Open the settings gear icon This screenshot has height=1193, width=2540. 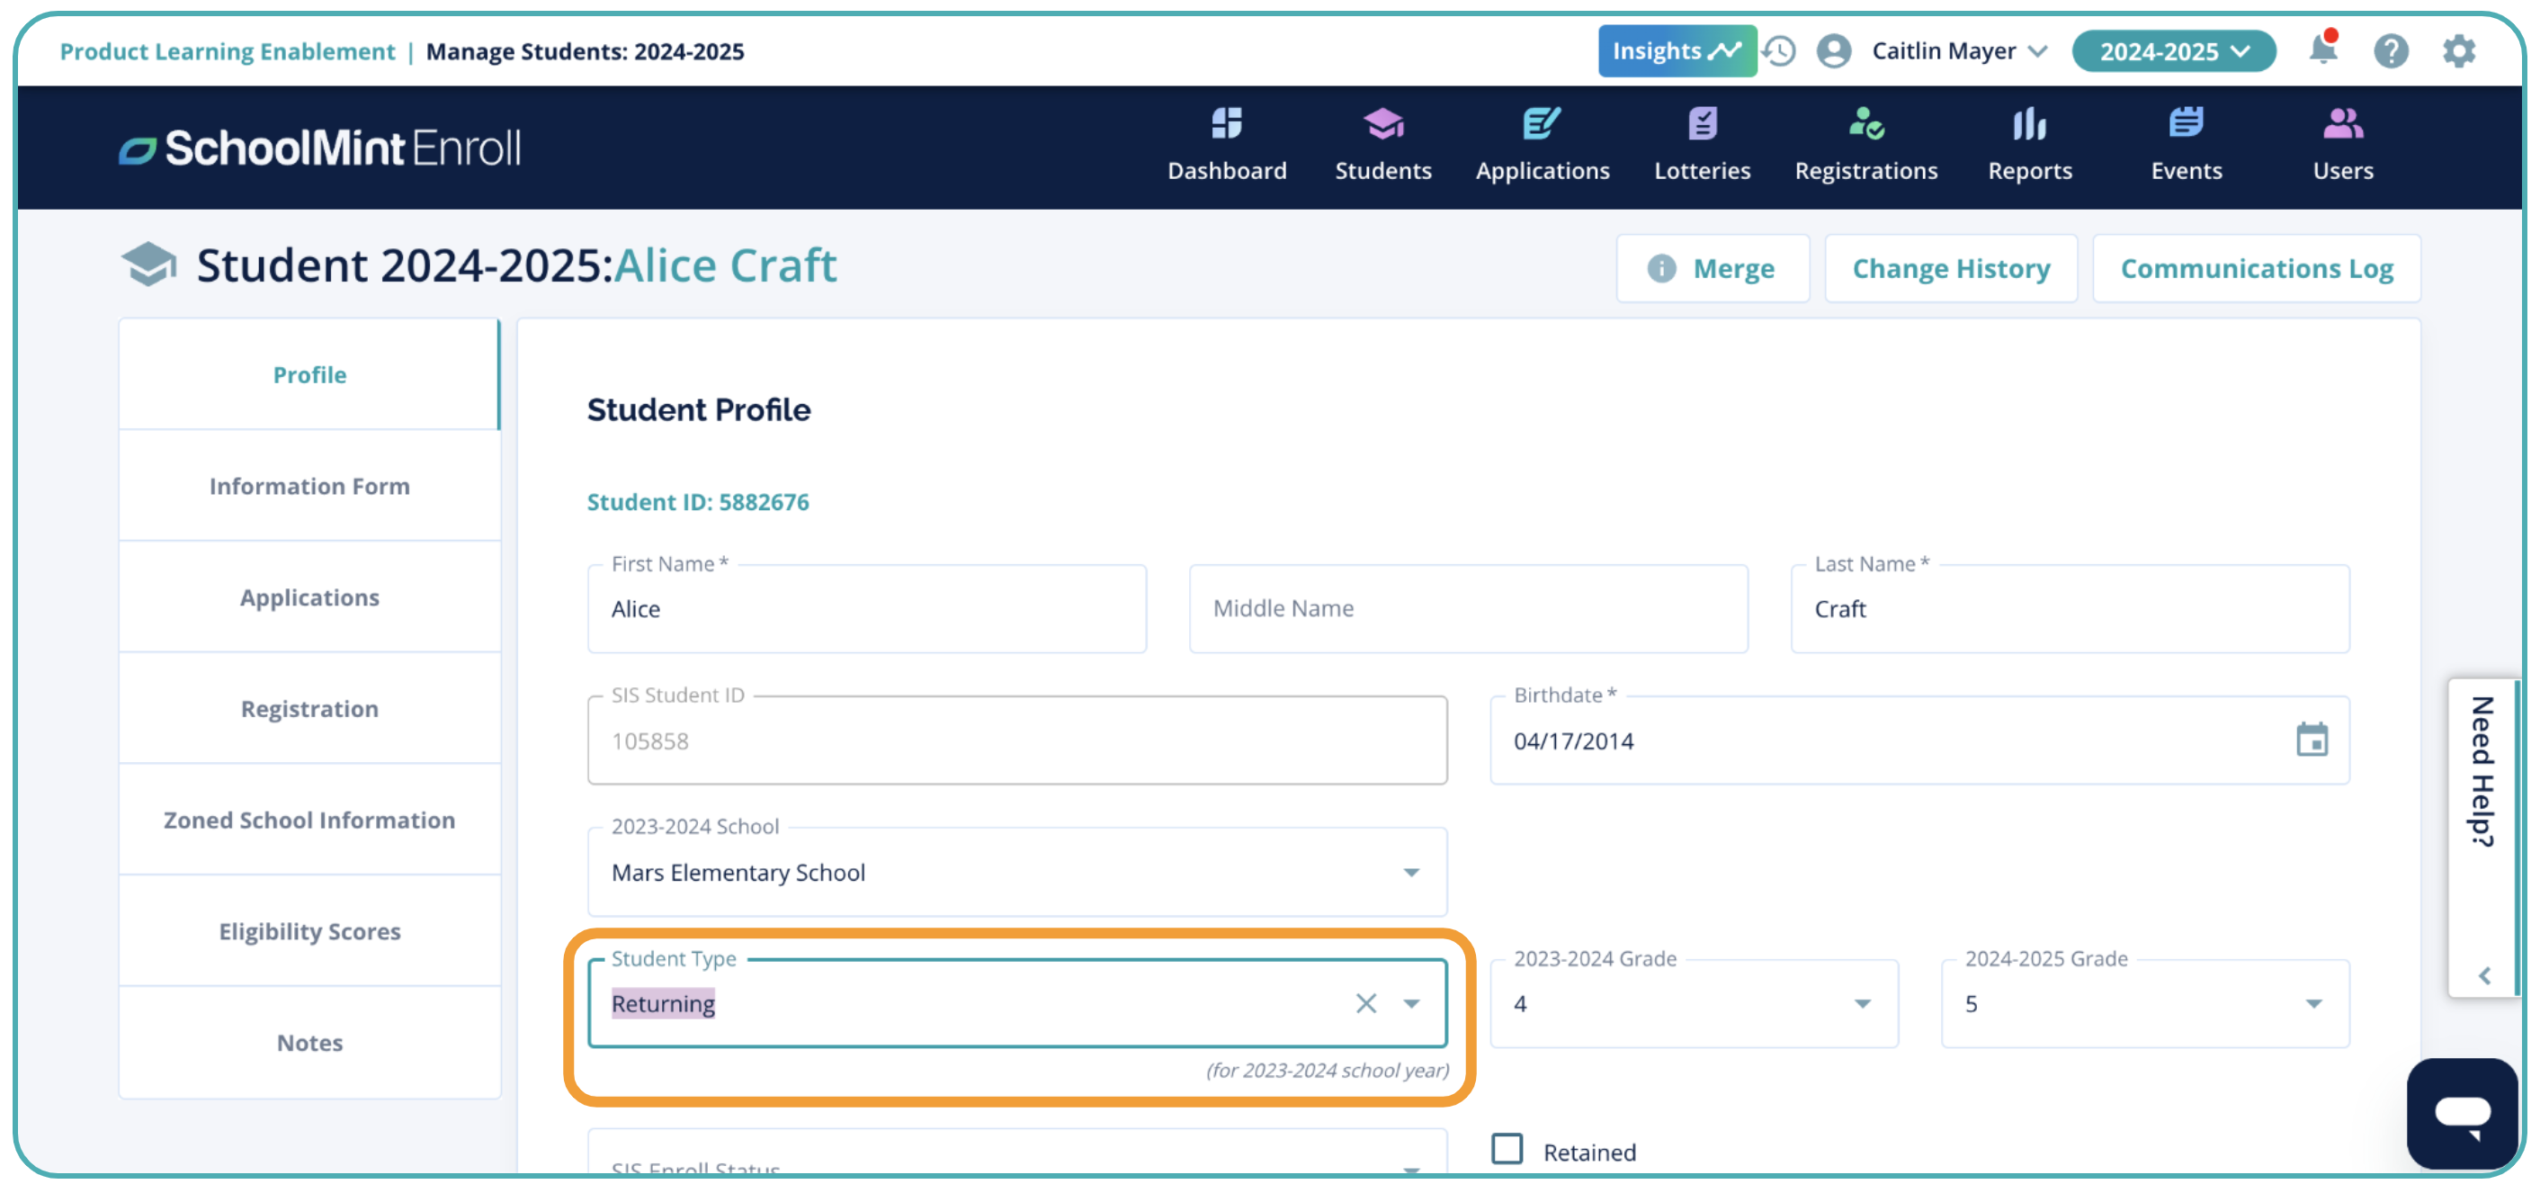[x=2457, y=50]
